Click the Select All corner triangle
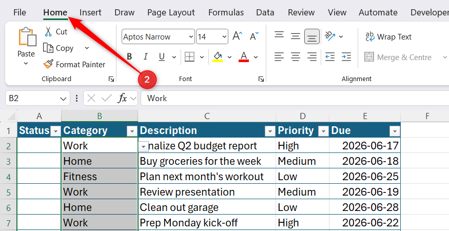Viewport: 449px width, 231px height. [11, 117]
